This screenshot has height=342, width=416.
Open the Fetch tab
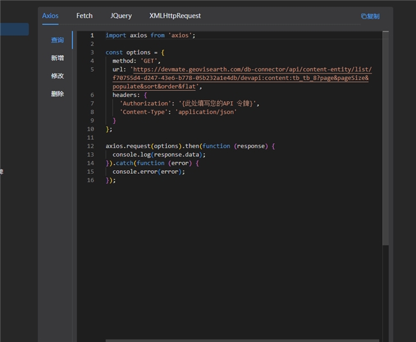(x=84, y=16)
